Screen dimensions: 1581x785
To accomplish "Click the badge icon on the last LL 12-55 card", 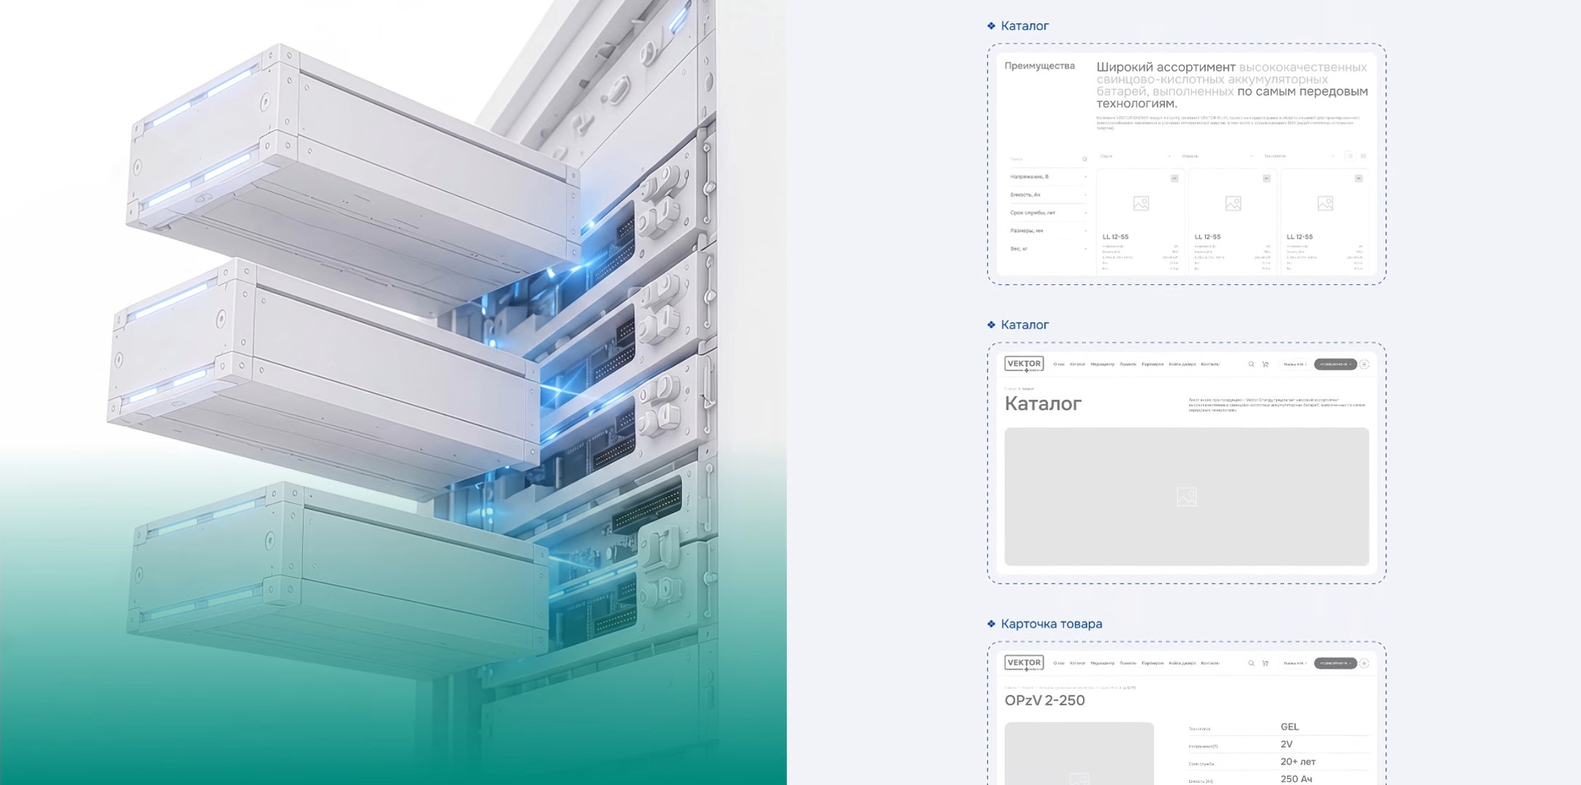I will [1358, 178].
